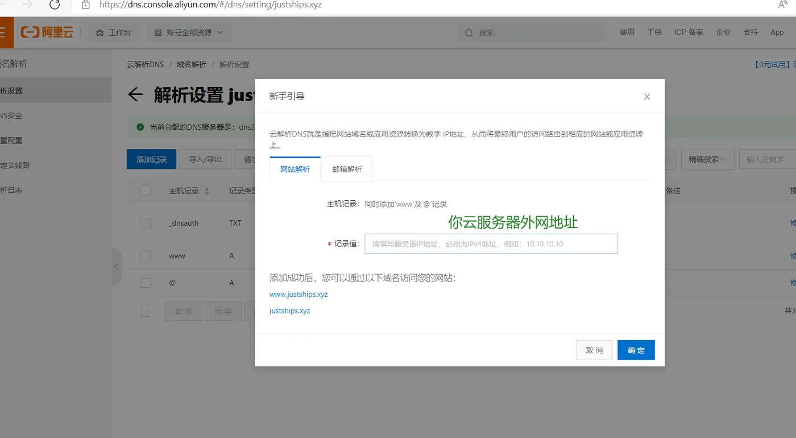Click the search magnifier icon

[x=469, y=33]
